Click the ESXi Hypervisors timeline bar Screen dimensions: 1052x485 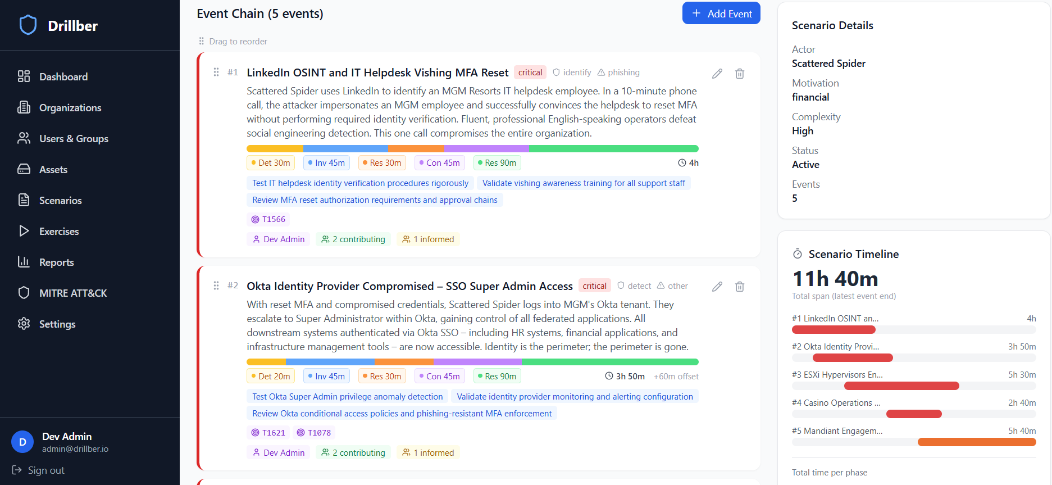point(901,386)
